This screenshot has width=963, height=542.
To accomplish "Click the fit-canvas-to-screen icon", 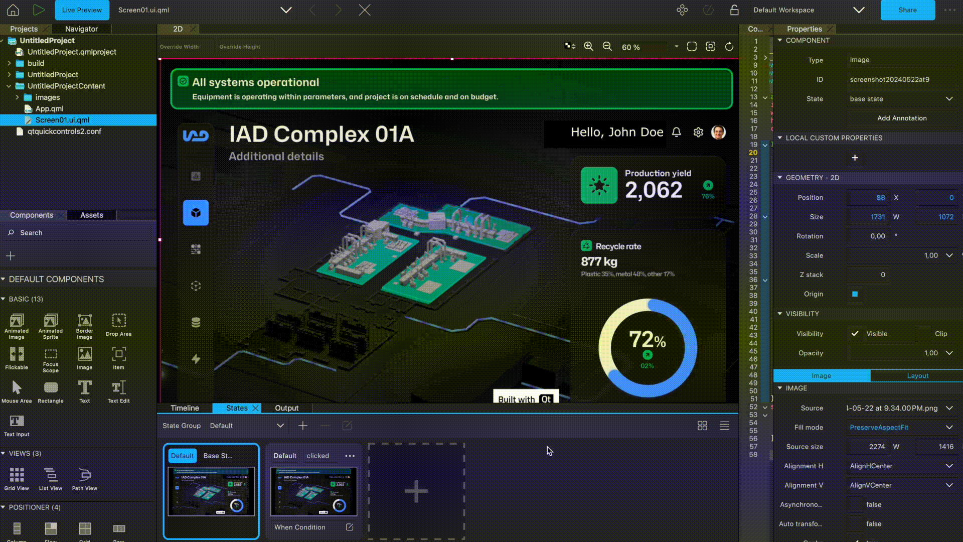I will 692,46.
